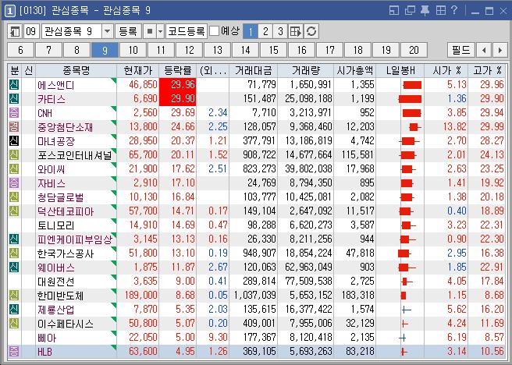This screenshot has height=365, width=512.
Task: Sort by the 등락률 column header
Action: coord(178,70)
